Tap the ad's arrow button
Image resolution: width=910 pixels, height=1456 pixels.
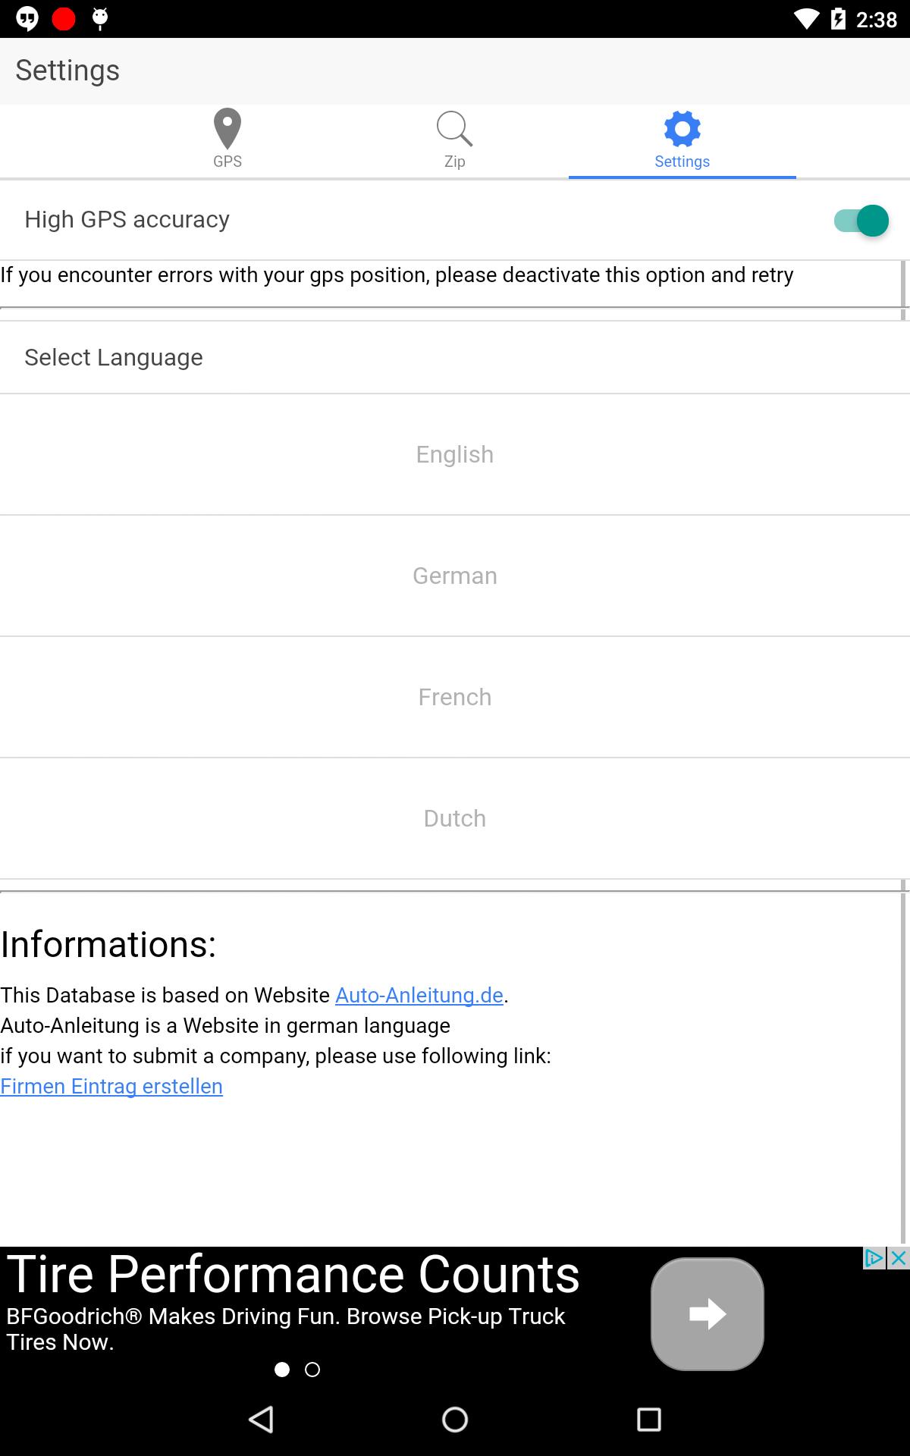coord(707,1314)
